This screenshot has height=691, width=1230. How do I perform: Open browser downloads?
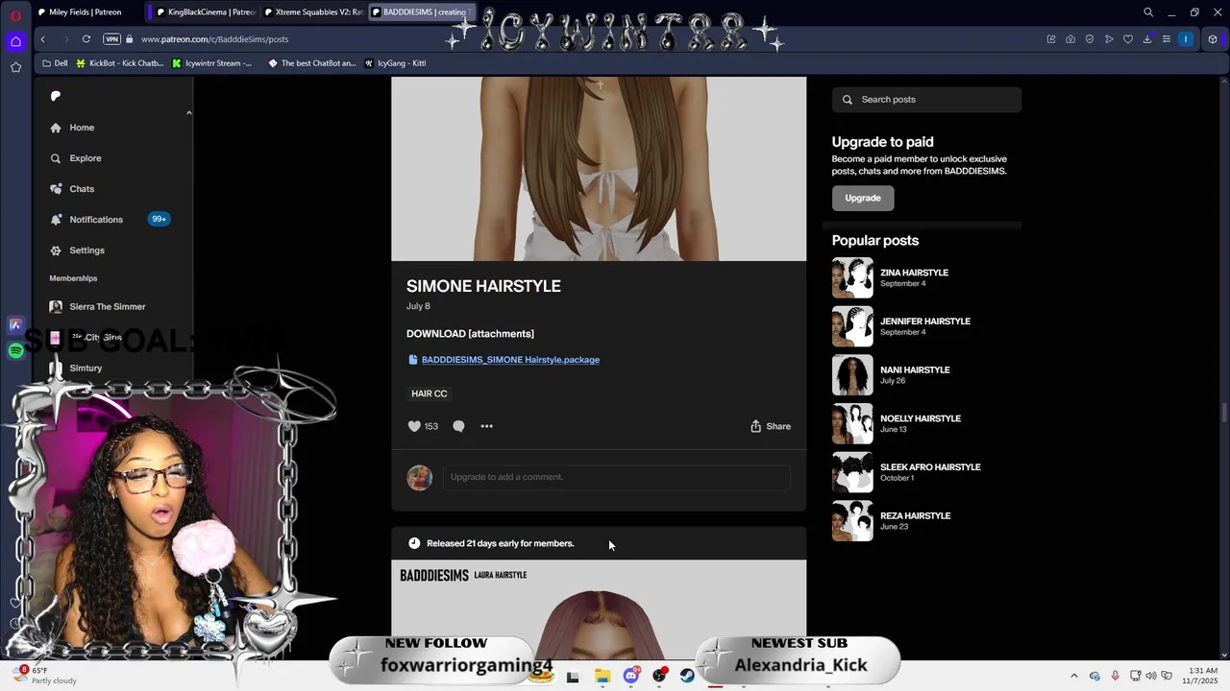(1147, 39)
